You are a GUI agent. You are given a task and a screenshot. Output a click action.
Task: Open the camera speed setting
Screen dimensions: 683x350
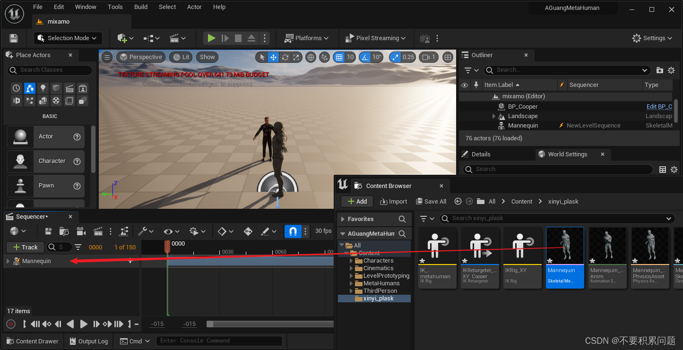tap(429, 57)
